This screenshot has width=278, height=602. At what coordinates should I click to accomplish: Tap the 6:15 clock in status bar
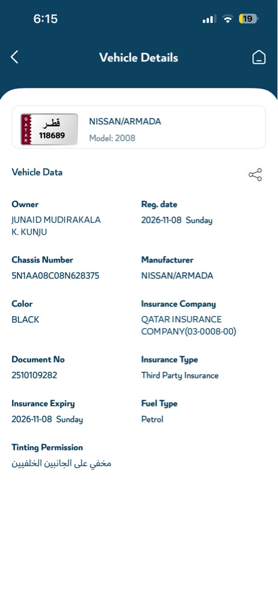[45, 19]
